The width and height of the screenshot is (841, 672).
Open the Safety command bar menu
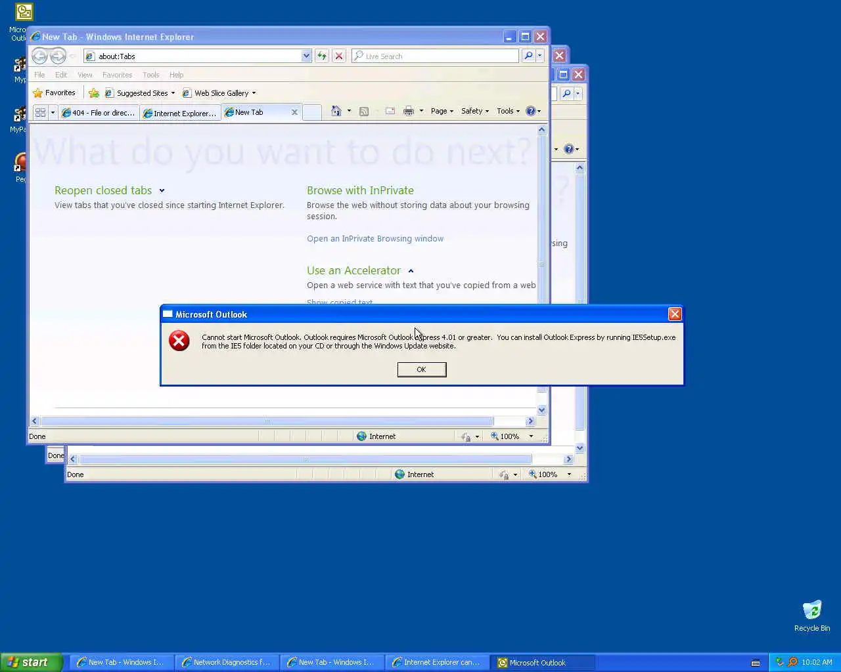point(474,111)
